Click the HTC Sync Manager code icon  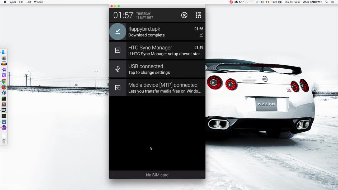pos(118,50)
